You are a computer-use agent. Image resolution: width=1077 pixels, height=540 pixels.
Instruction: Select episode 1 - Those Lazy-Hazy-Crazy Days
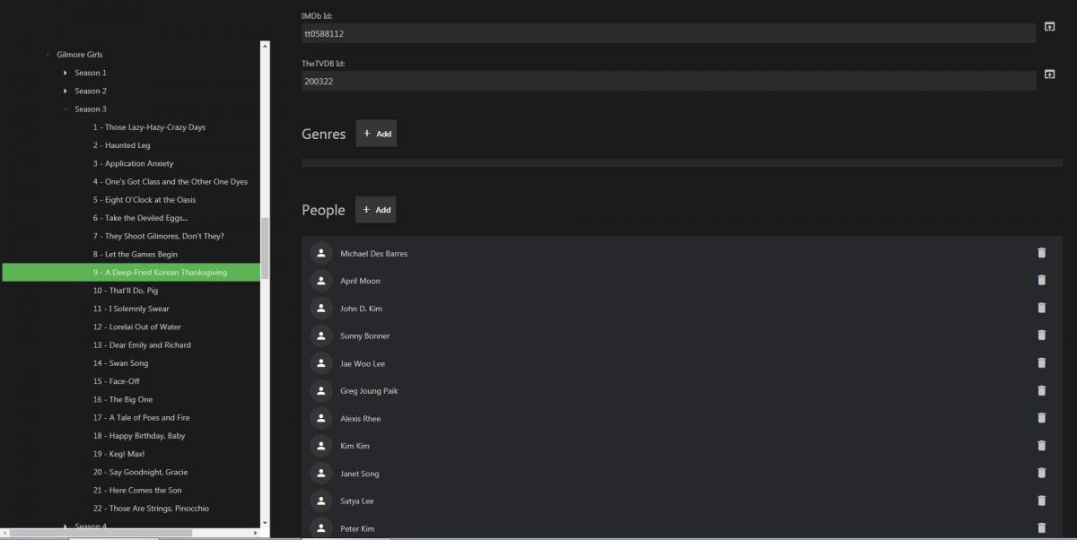click(x=149, y=127)
